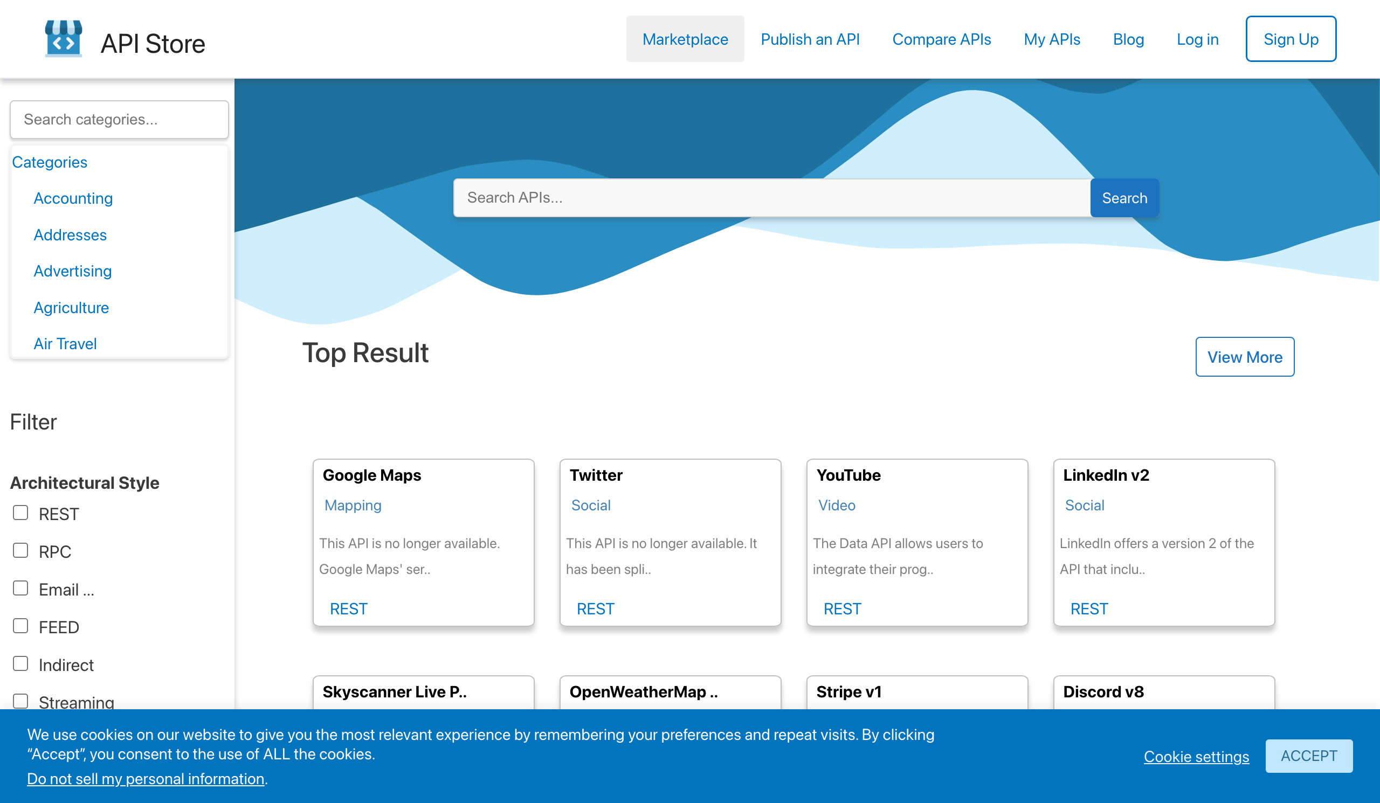Open the Google Maps API card
The image size is (1380, 803).
372,475
